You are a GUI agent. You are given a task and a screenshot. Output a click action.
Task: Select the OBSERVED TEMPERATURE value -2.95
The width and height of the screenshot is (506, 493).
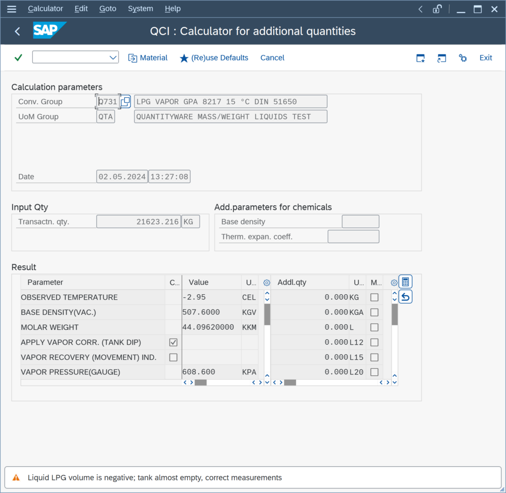point(211,297)
